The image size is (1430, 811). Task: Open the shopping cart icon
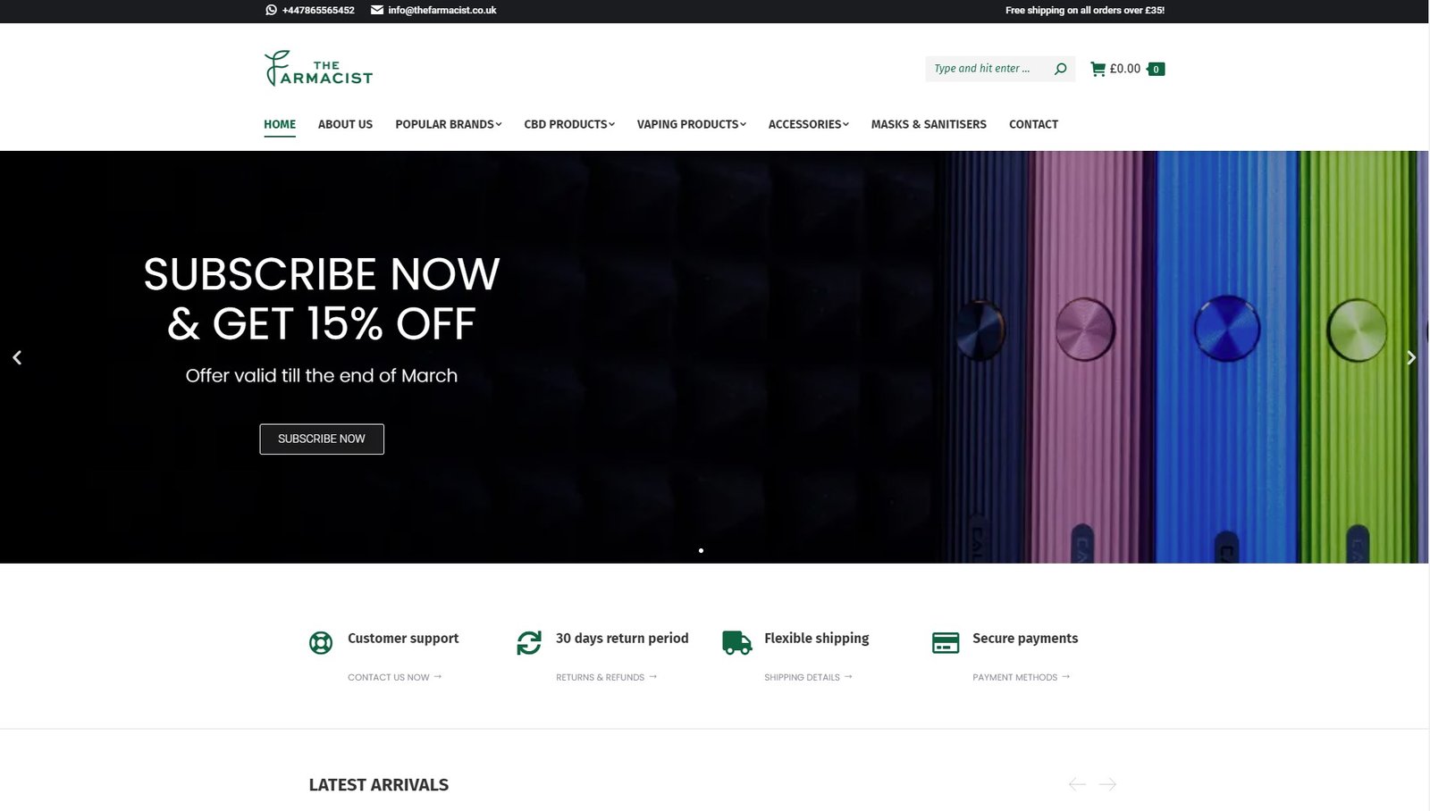(1098, 69)
